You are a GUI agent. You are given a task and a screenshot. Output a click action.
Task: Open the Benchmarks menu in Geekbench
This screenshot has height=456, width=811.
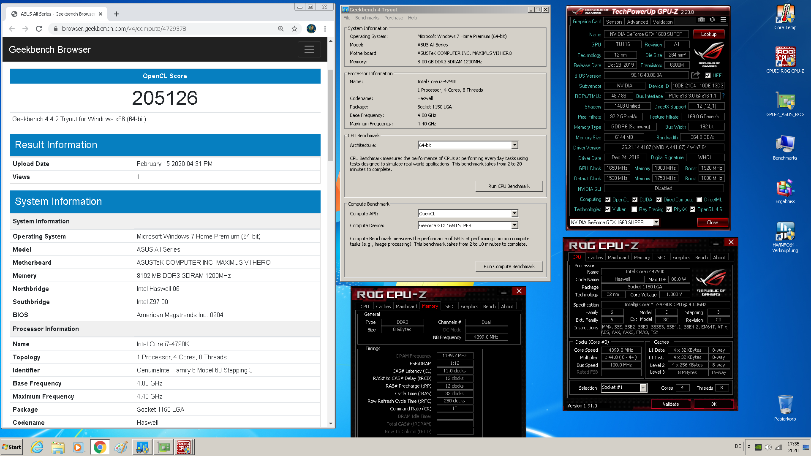(367, 18)
